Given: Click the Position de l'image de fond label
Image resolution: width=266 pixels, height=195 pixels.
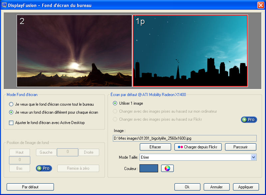Looking at the screenshot, I should pos(28,143).
